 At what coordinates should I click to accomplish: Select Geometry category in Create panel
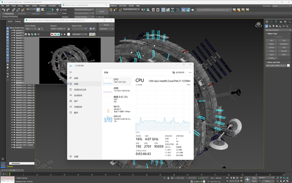266,26
